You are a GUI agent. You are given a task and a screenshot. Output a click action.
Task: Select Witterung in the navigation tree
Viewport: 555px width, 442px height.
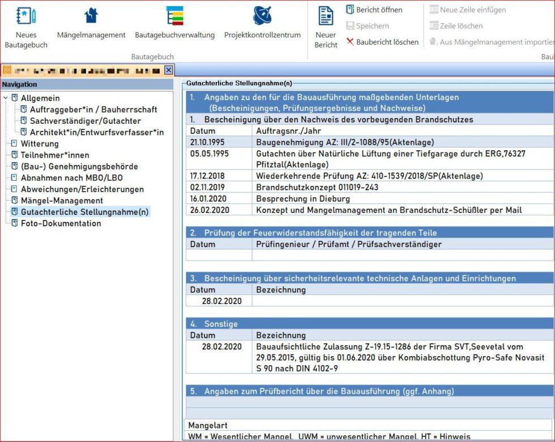[x=40, y=144]
